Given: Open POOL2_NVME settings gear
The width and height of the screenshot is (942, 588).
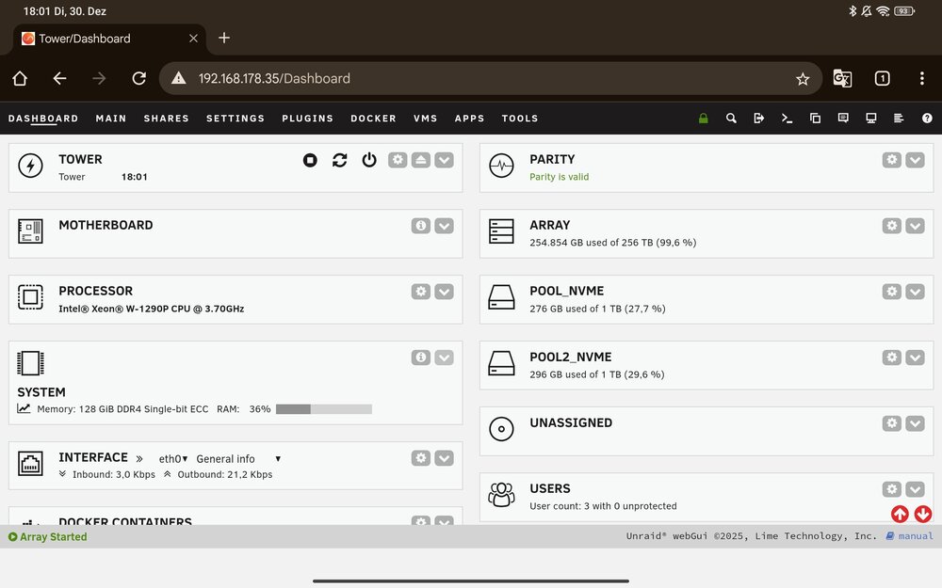Looking at the screenshot, I should pyautogui.click(x=892, y=358).
